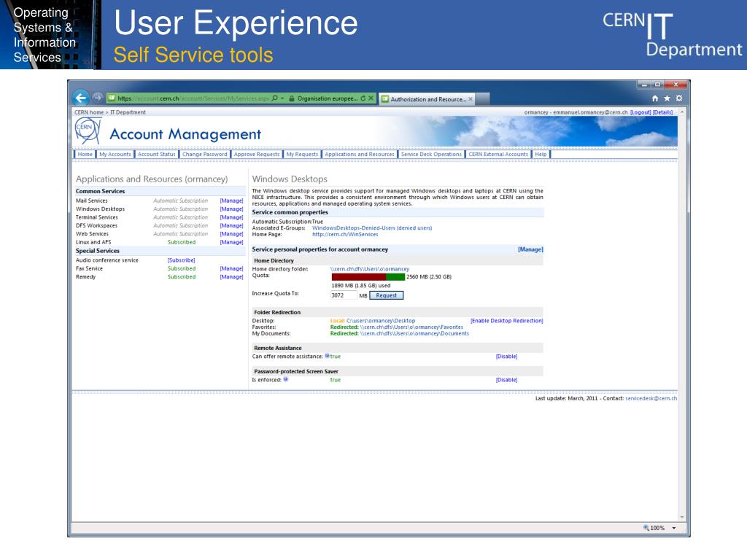
Task: Manage the Web Services entry
Action: click(231, 234)
